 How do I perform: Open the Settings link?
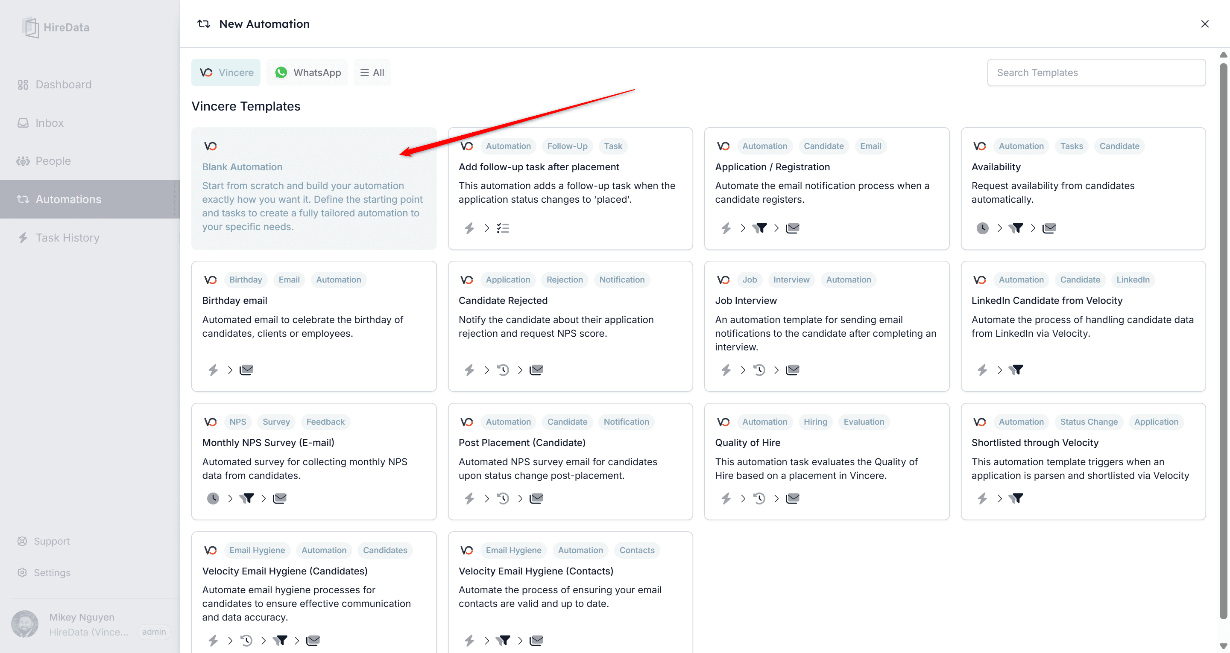[x=44, y=572]
